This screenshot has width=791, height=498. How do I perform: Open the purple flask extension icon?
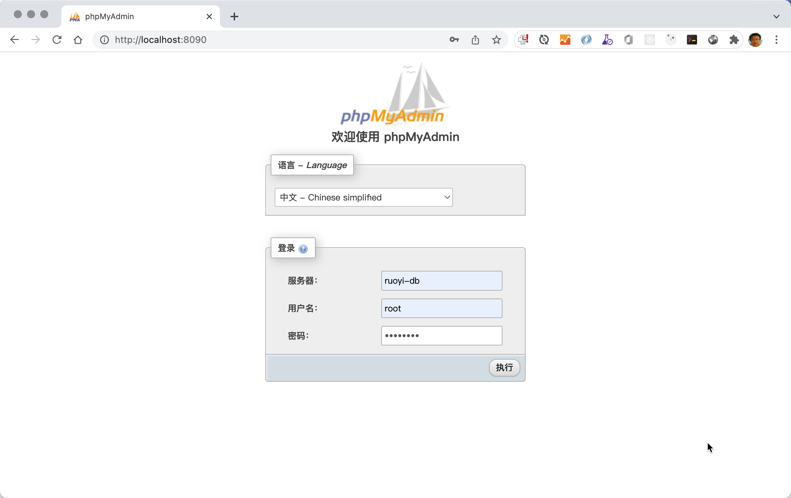(607, 40)
